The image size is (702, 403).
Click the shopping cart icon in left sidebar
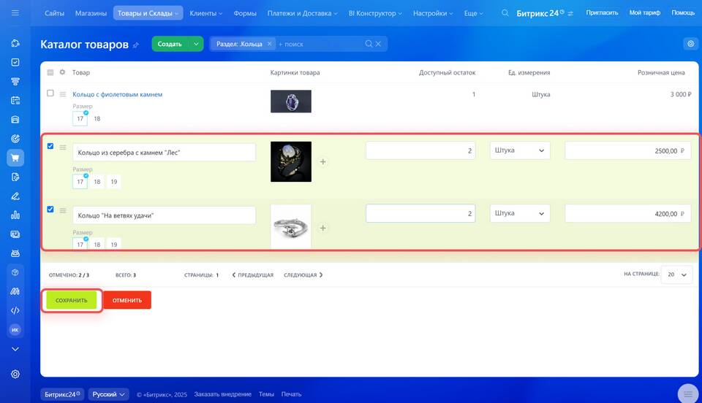(x=15, y=158)
